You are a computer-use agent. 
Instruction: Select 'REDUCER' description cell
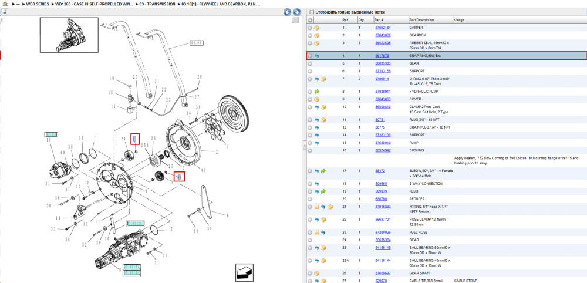click(417, 199)
